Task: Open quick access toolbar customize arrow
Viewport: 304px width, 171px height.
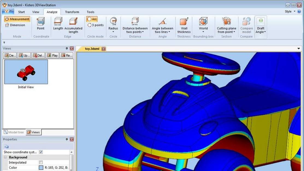Action: pos(4,42)
